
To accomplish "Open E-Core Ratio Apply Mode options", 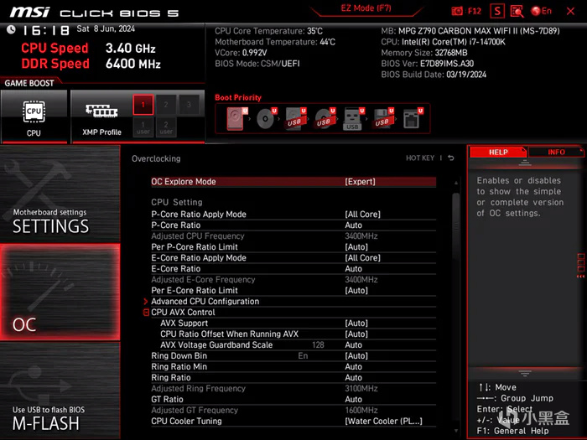I will [293, 258].
